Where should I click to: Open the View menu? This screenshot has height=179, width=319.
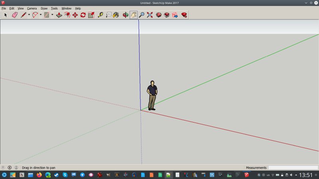(21, 8)
